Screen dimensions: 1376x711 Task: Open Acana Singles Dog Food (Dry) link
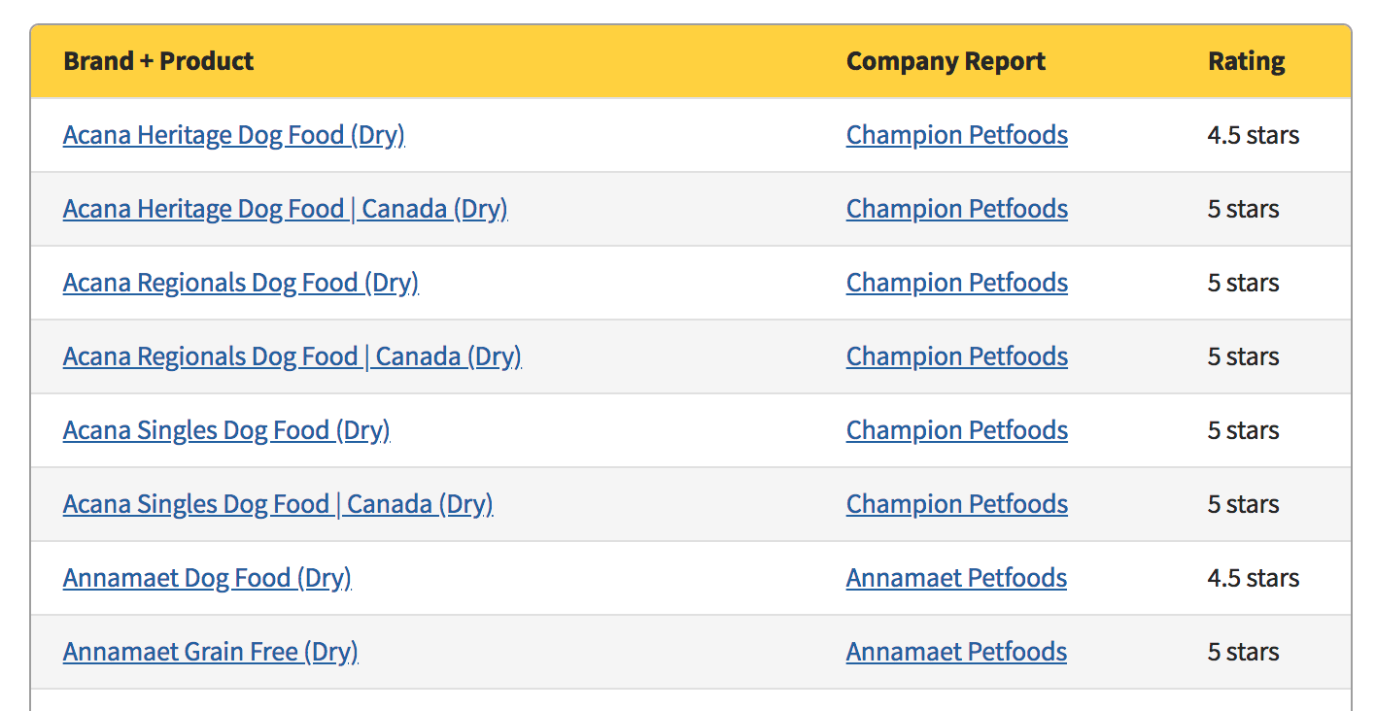pyautogui.click(x=226, y=430)
